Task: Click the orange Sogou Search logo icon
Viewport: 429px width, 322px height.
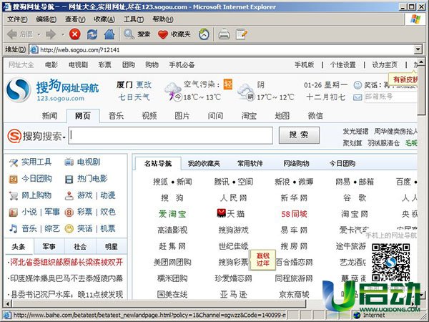Action: 14,136
